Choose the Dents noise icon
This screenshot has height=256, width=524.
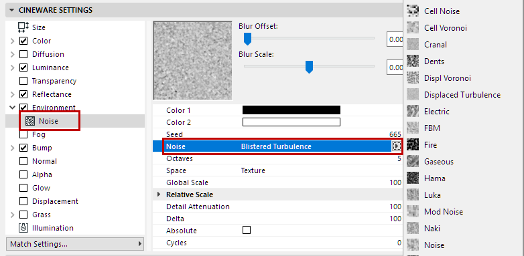point(413,61)
